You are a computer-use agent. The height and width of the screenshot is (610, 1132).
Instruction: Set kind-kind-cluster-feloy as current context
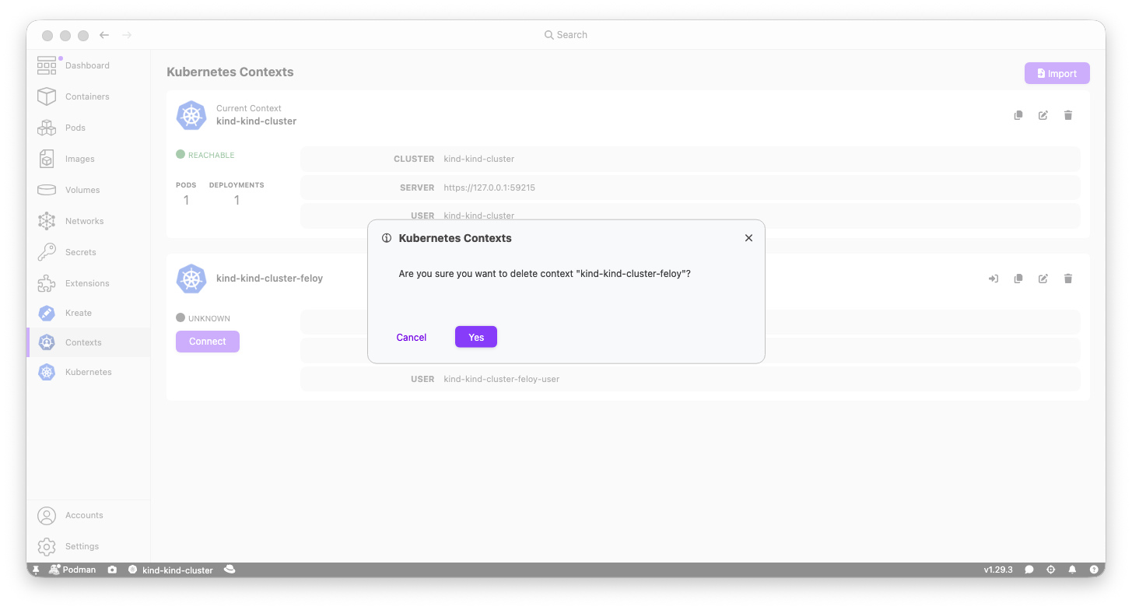(x=994, y=279)
